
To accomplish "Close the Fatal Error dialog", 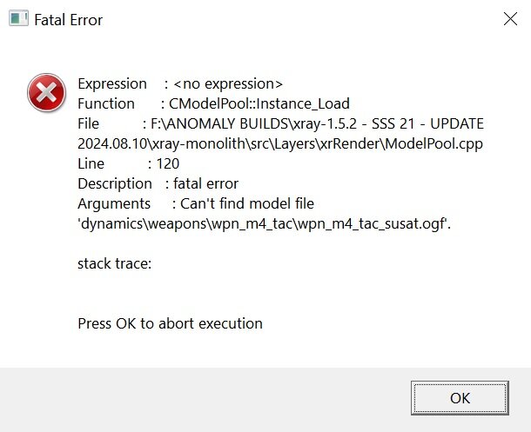I will click(511, 19).
